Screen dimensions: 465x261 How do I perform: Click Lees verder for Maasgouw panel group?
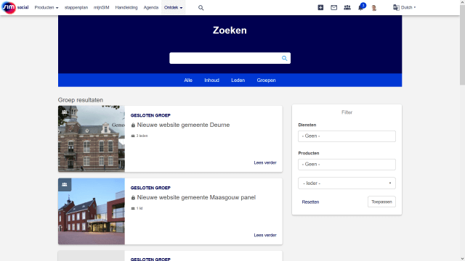(265, 235)
